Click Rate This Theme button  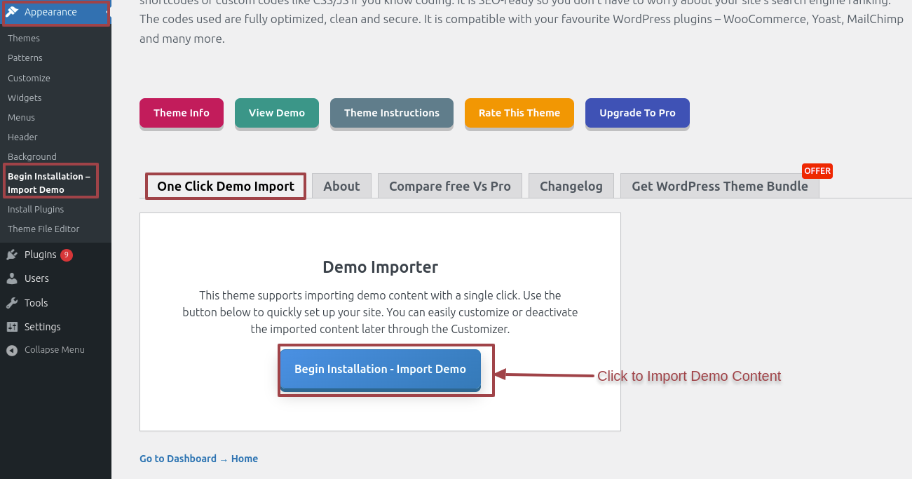click(x=519, y=113)
